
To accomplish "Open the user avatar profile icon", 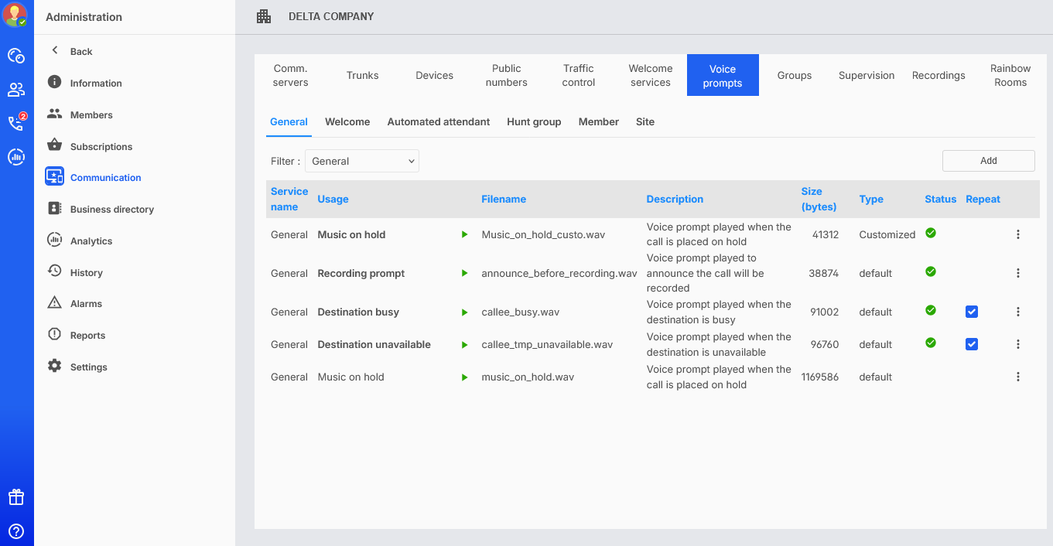I will [x=15, y=15].
